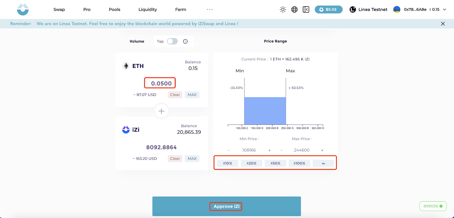
Task: Click the ~ 163.20 USD value
Action: pos(145,159)
